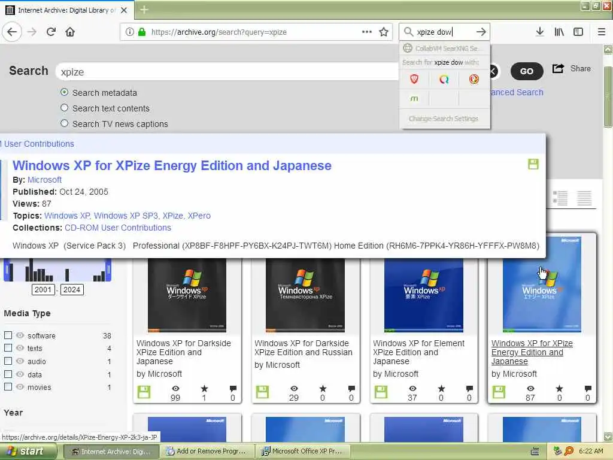Check the audio media type box
This screenshot has width=613, height=460.
coord(8,361)
